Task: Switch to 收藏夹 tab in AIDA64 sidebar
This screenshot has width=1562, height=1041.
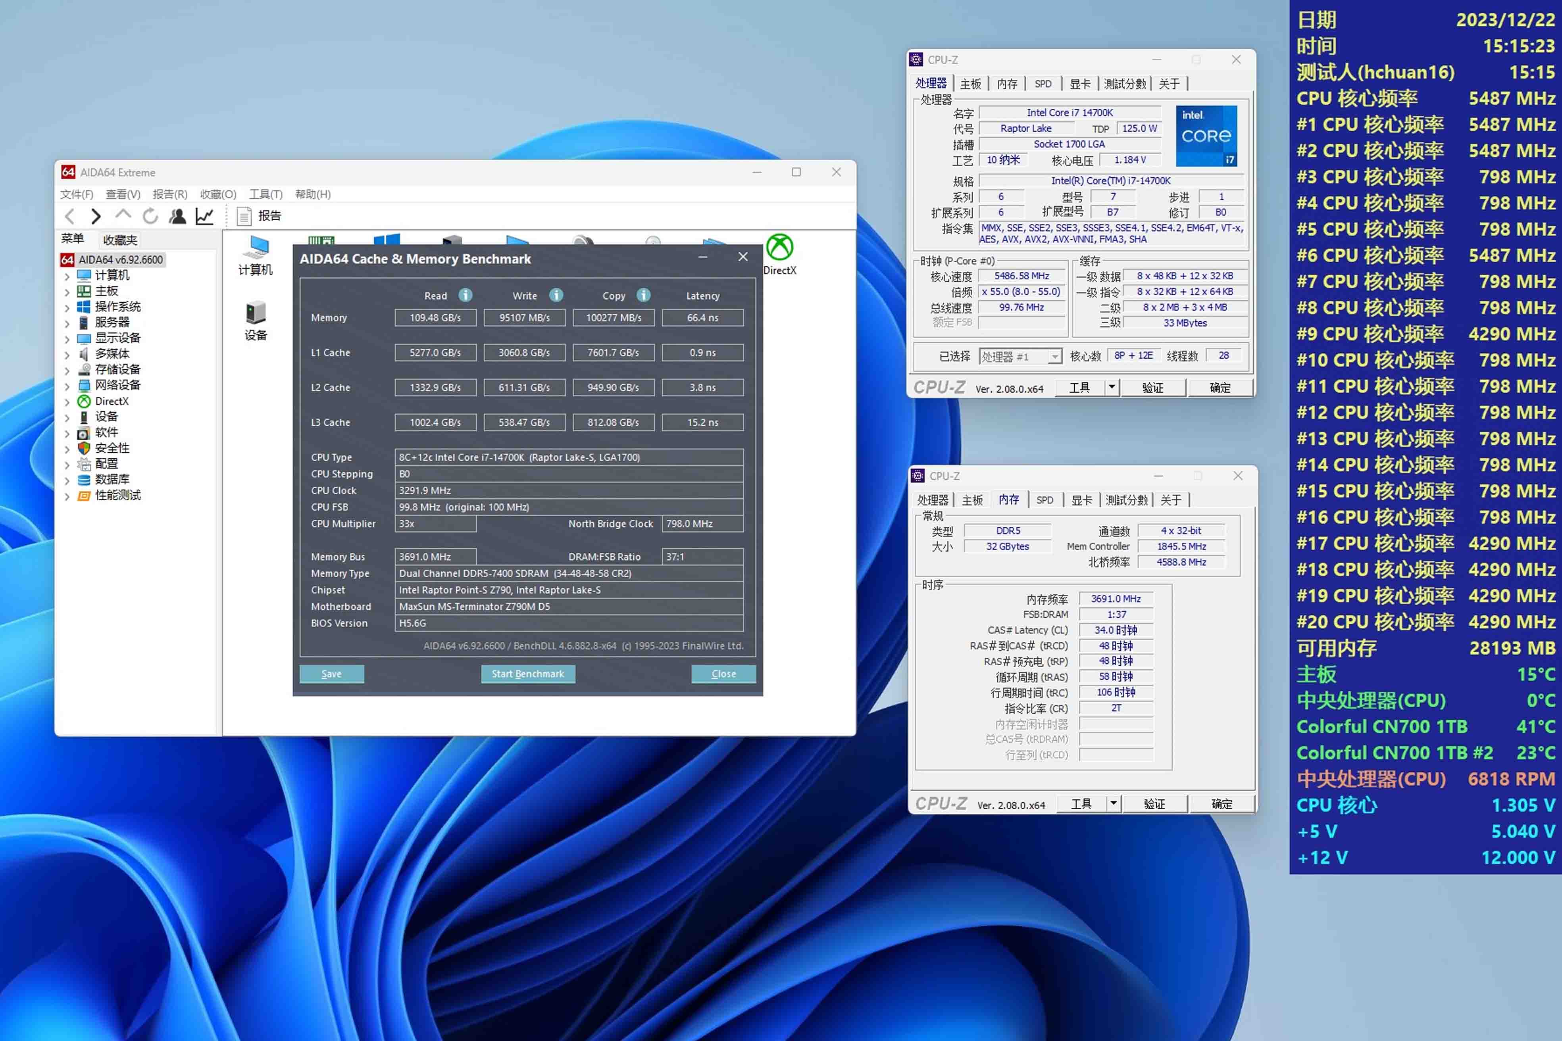Action: pyautogui.click(x=120, y=240)
